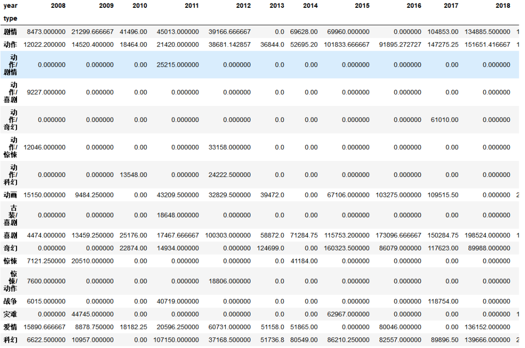
Task: Select the 灾难 row label
Action: [x=10, y=314]
